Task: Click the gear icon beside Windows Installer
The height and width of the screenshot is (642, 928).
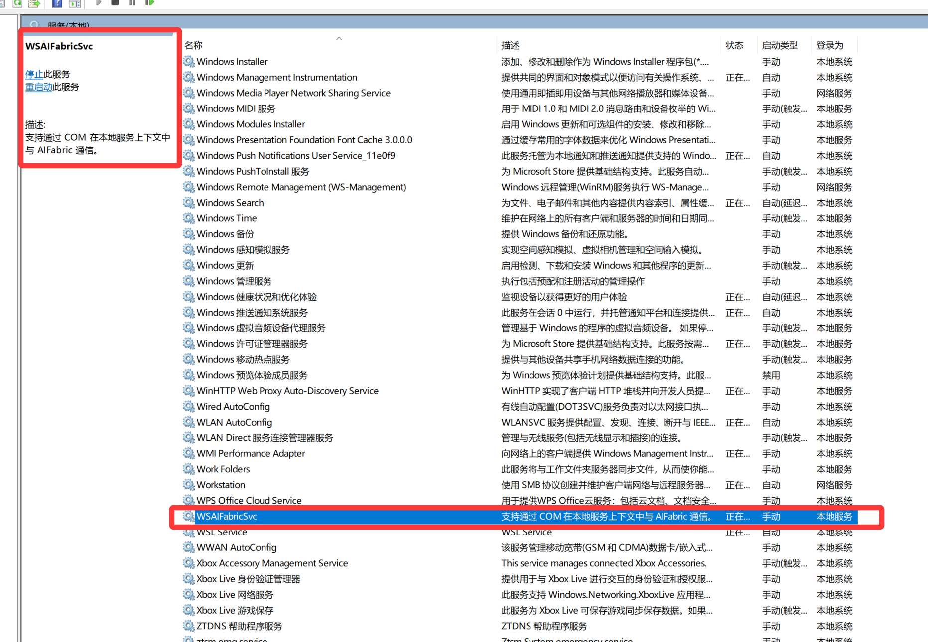Action: pyautogui.click(x=188, y=61)
